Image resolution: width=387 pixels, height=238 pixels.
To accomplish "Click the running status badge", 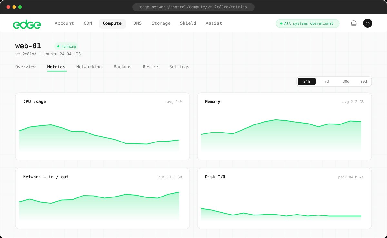I will pos(66,46).
